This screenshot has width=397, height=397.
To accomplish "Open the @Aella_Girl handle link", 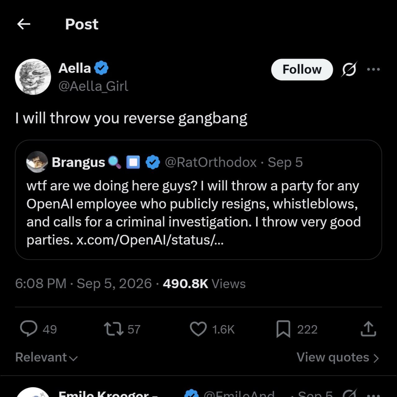I will [93, 86].
